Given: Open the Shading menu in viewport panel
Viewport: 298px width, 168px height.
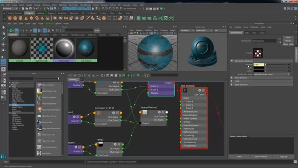Looking at the screenshot, I should tap(139, 30).
